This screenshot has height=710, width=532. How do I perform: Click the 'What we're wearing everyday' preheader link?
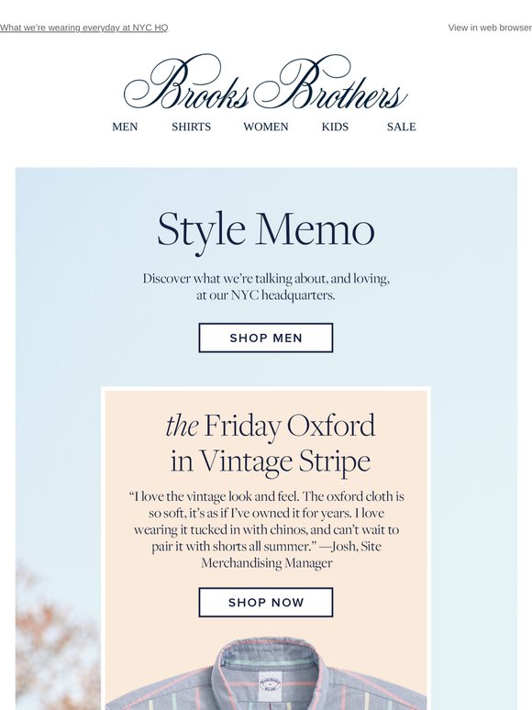click(x=83, y=28)
